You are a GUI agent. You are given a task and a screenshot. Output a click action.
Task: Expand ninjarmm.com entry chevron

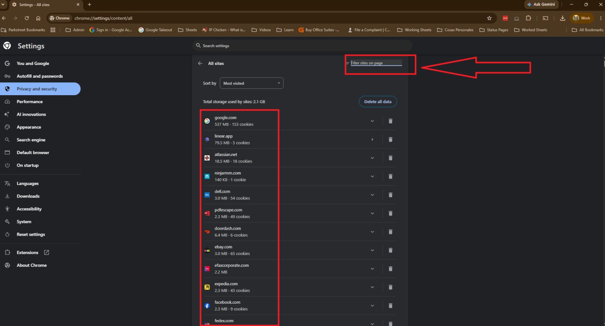click(x=372, y=176)
